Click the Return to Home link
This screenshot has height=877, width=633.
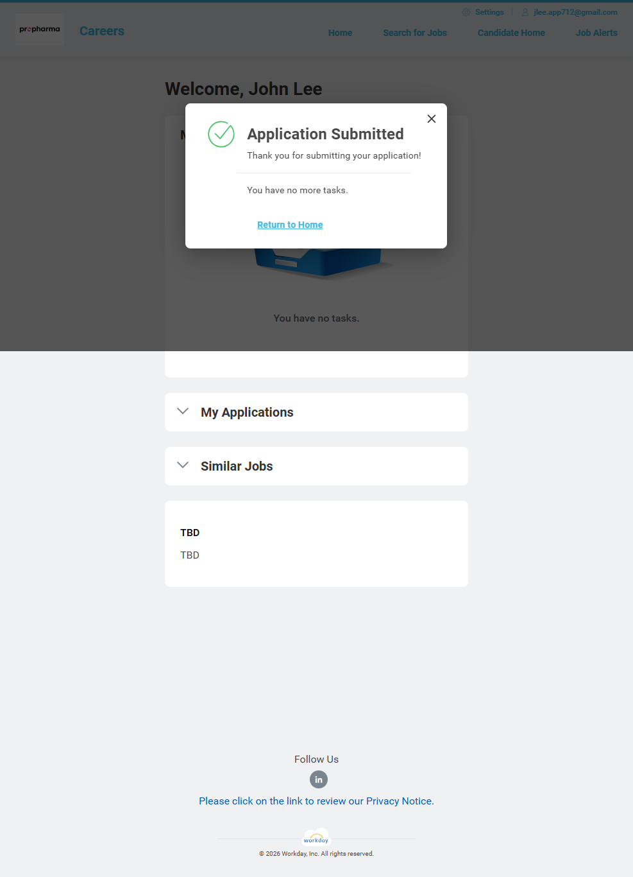pos(290,225)
